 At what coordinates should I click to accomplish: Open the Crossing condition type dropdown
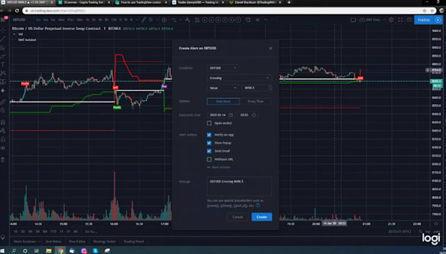(239, 78)
